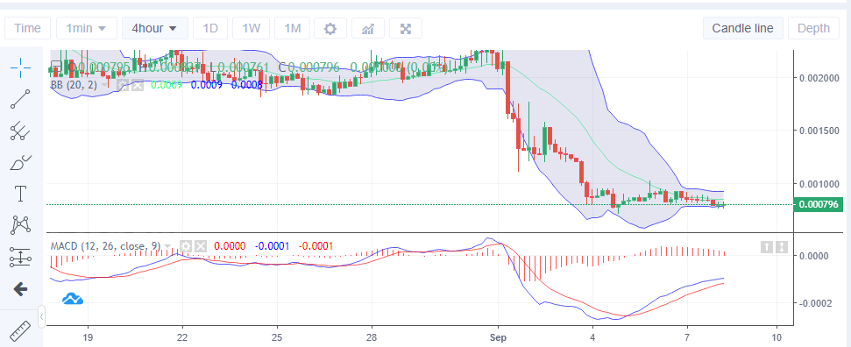Select the XABCD pattern tool
The image size is (851, 347).
click(x=21, y=225)
